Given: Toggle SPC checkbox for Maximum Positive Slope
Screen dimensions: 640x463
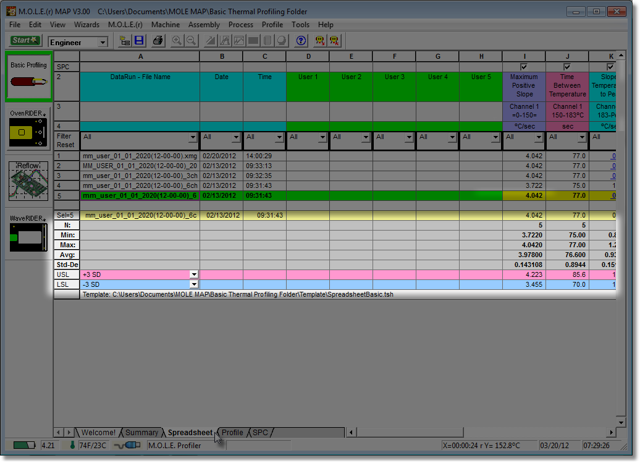Looking at the screenshot, I should 524,67.
